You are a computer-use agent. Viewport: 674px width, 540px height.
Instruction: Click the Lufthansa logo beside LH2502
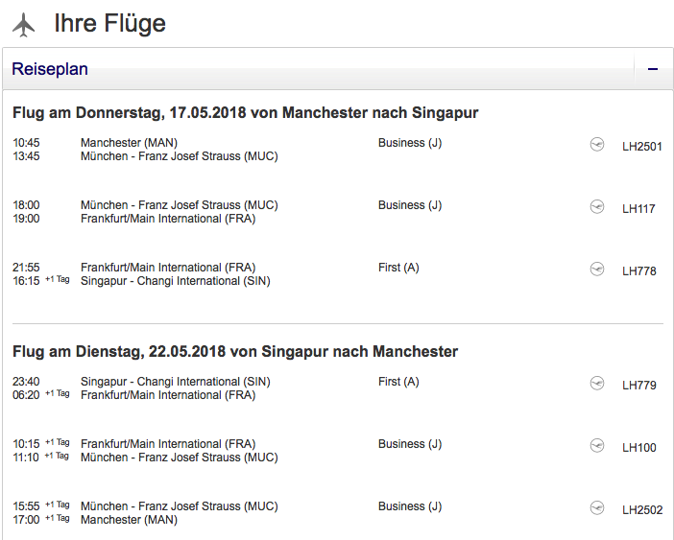point(597,507)
